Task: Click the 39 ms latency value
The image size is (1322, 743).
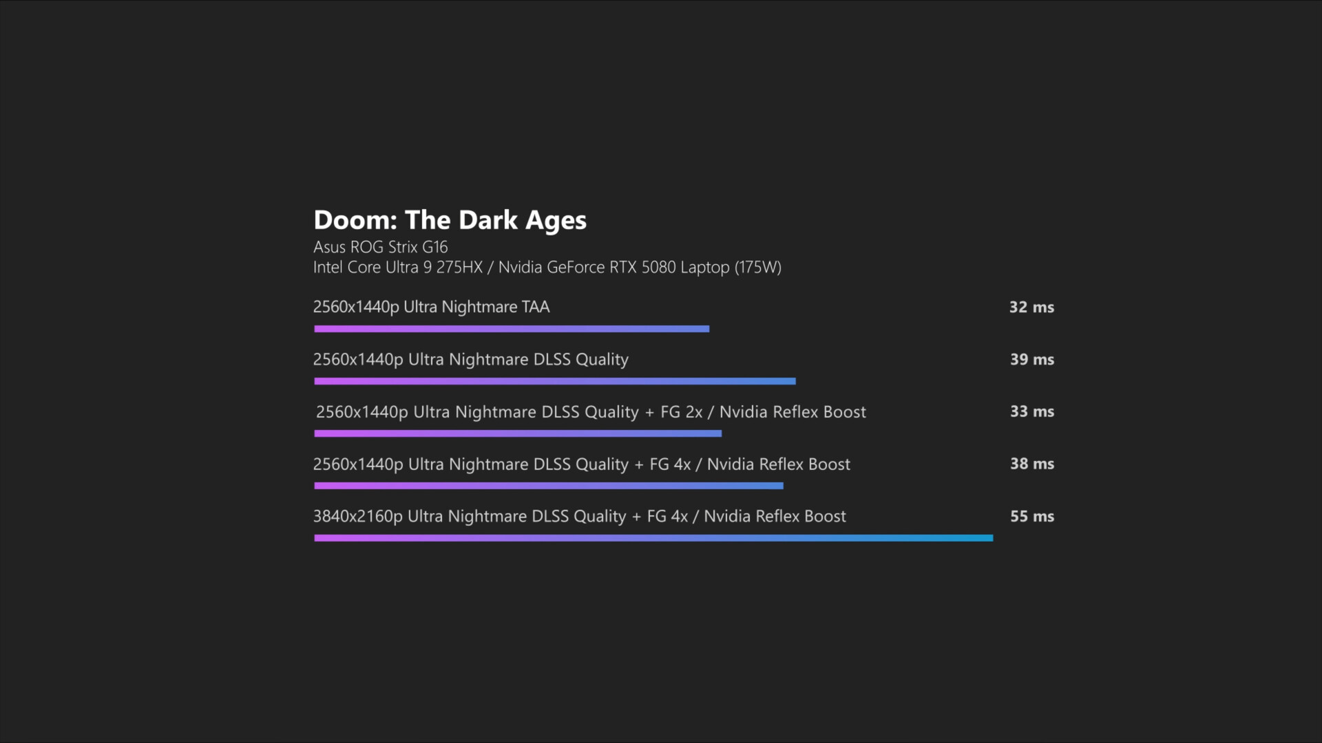Action: coord(1031,360)
